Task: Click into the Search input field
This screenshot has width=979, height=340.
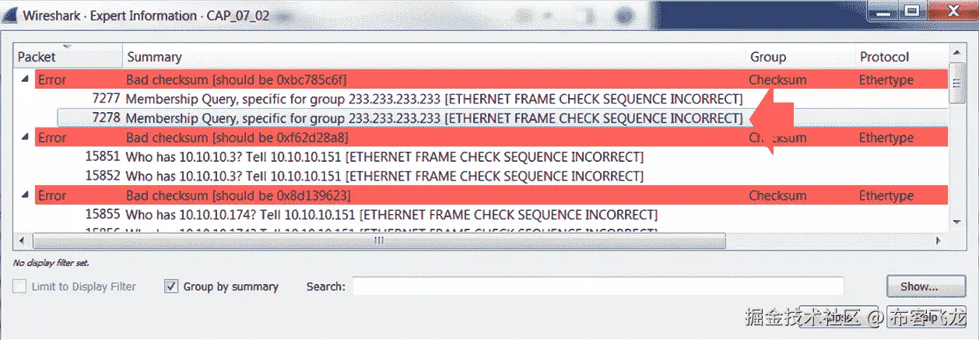Action: (x=598, y=286)
